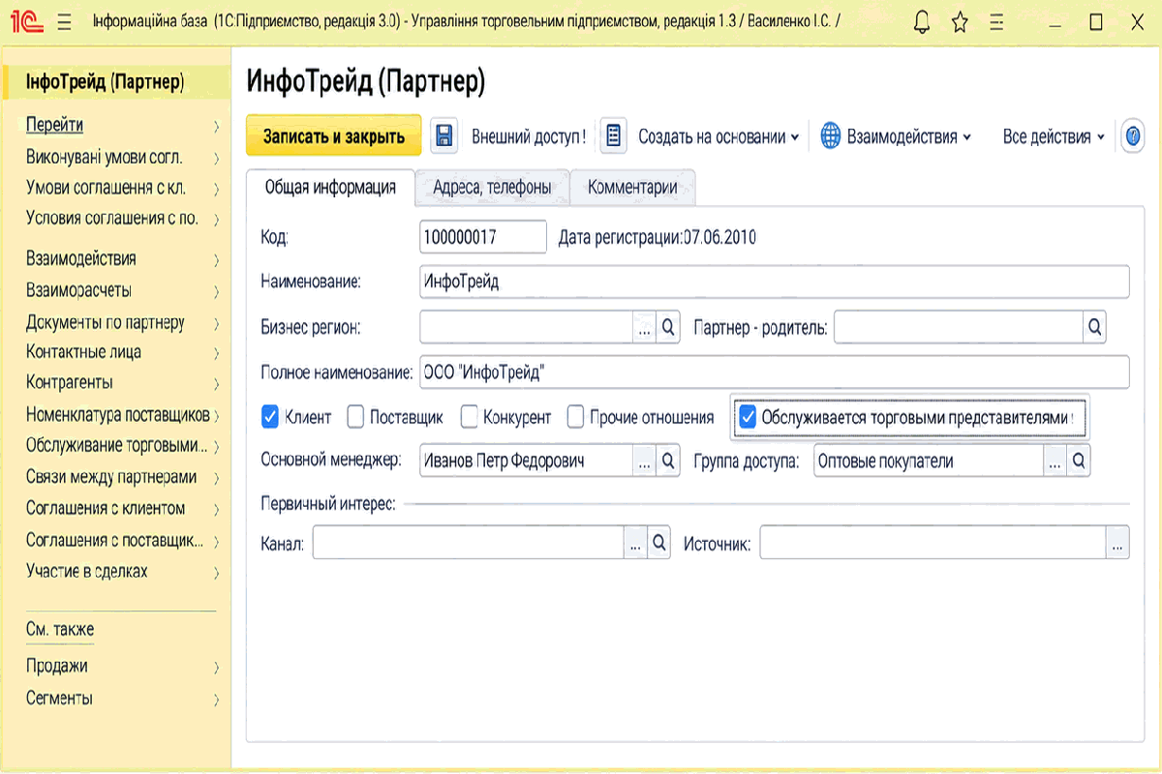Choose Канал via ellipsis button
Viewport: 1162px width, 774px height.
(x=635, y=544)
